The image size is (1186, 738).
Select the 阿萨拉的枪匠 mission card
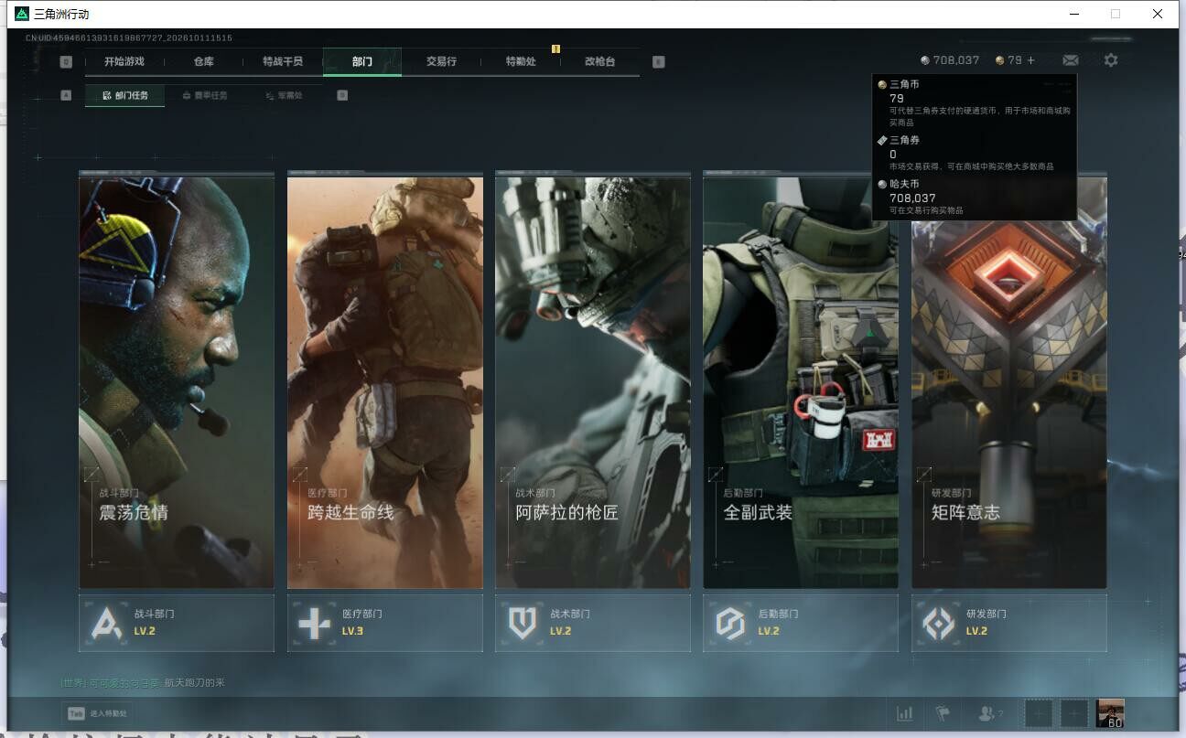(593, 382)
